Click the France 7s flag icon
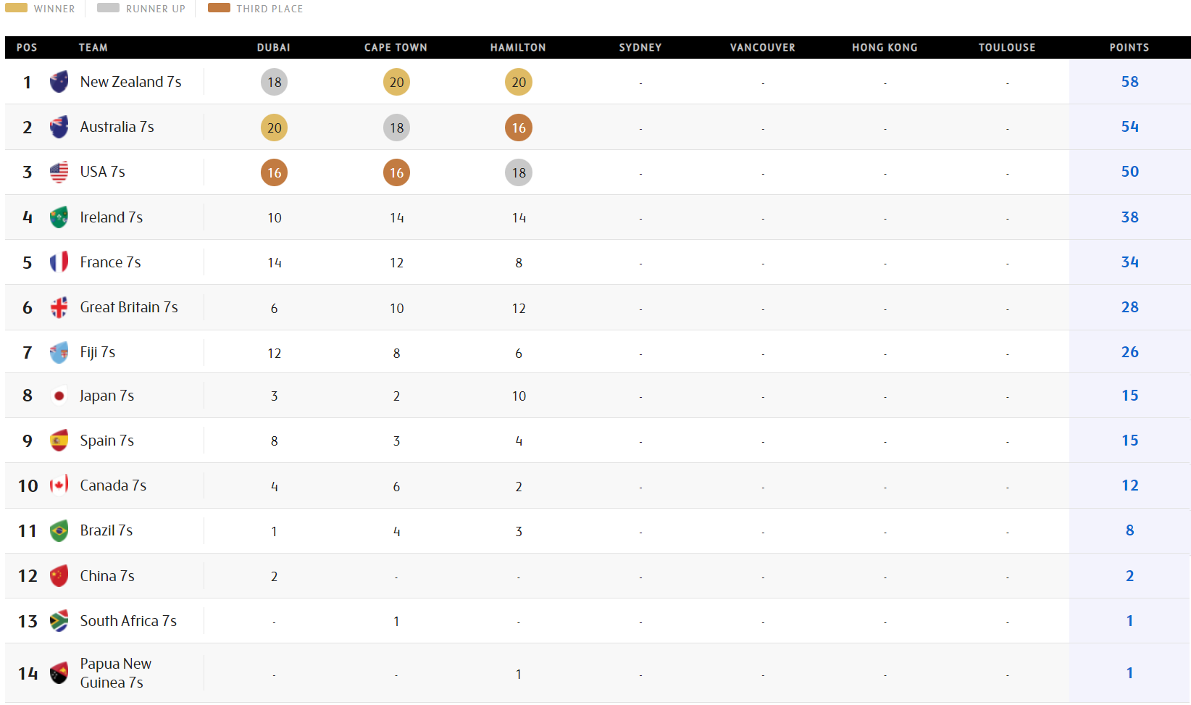The width and height of the screenshot is (1191, 705). tap(59, 262)
